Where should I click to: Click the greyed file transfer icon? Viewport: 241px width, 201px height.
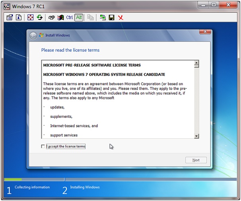point(91,18)
